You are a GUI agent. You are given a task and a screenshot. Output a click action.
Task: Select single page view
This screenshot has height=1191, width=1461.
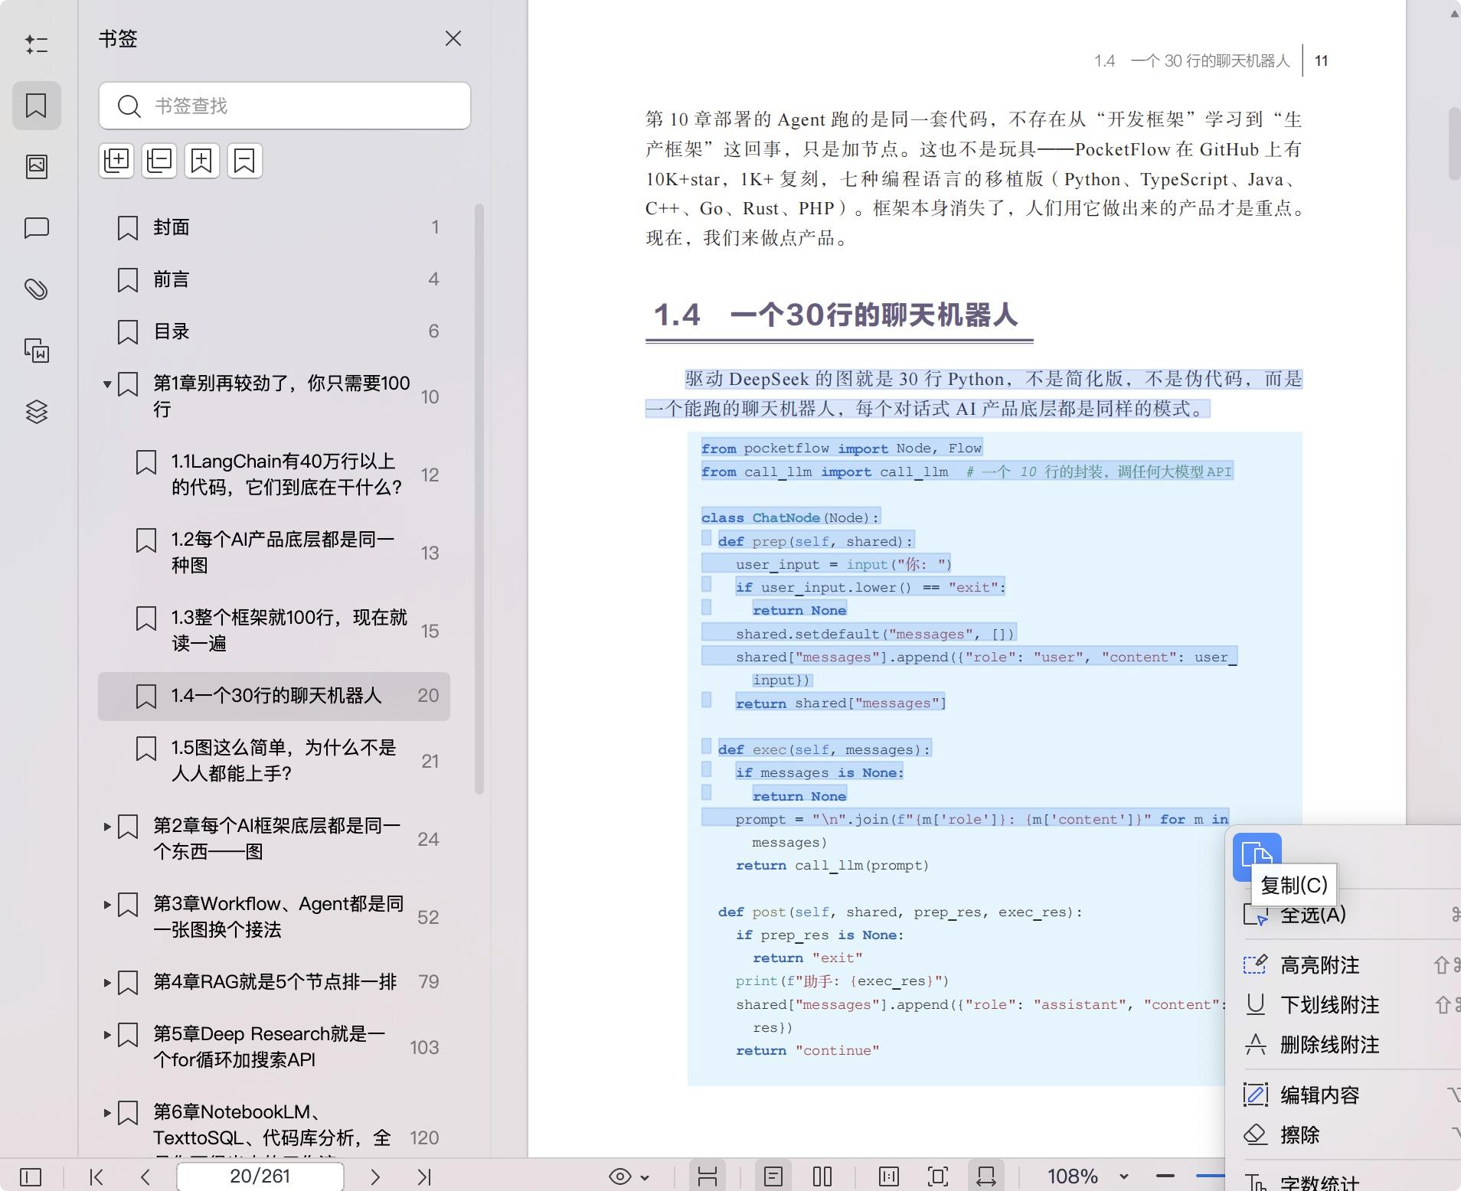click(773, 1176)
